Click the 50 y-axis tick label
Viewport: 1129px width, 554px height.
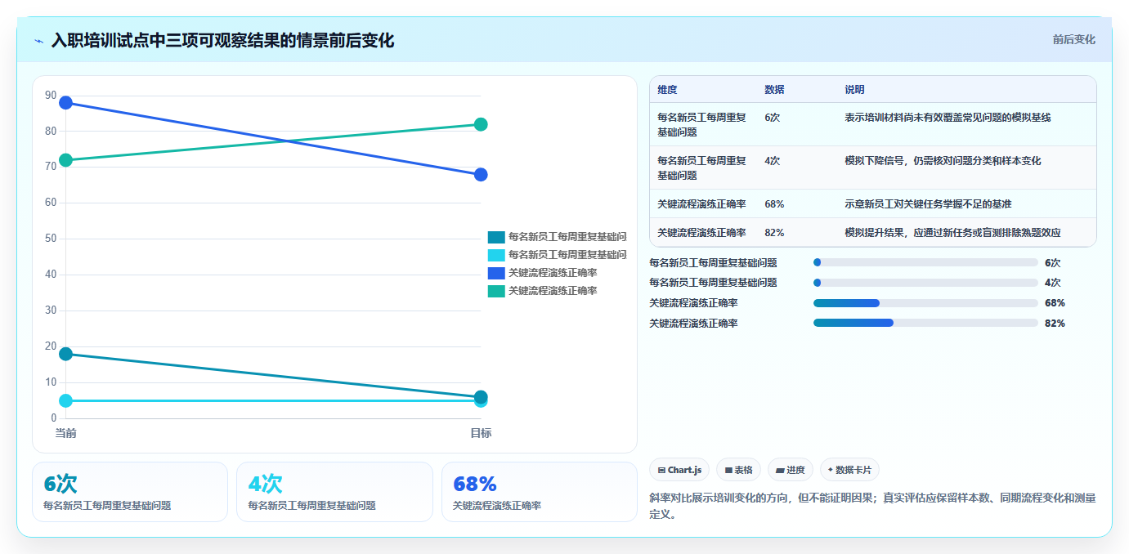pos(51,239)
